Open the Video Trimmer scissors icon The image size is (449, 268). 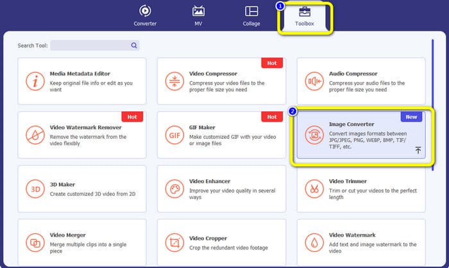(314, 189)
